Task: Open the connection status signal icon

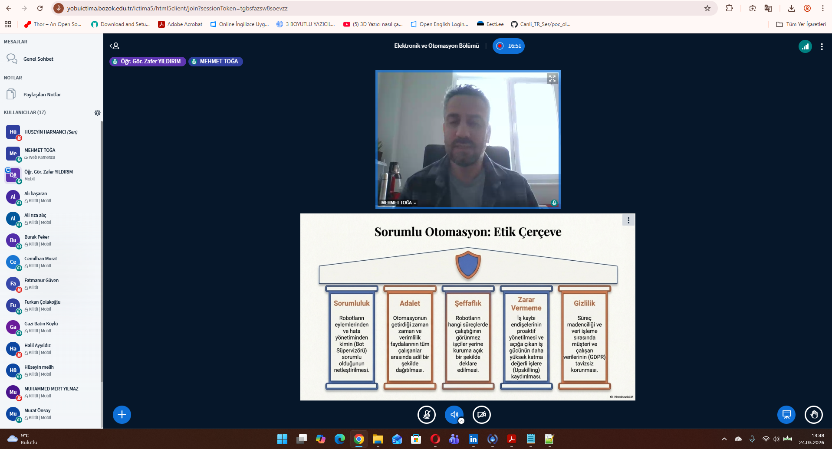Action: (x=805, y=46)
